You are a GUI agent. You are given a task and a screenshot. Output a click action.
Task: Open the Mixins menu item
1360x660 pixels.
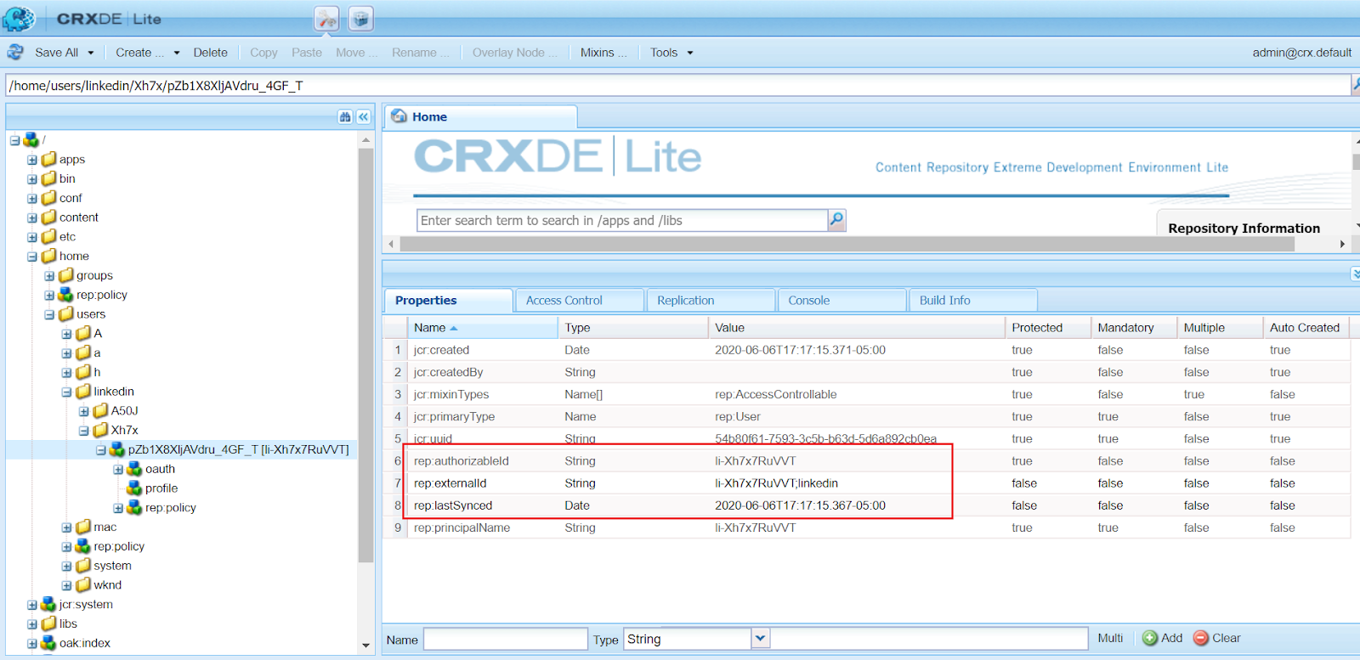[603, 53]
